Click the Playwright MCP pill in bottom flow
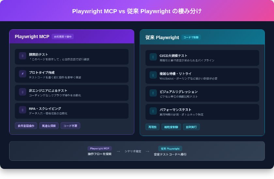The image size is (274, 179). 99,148
